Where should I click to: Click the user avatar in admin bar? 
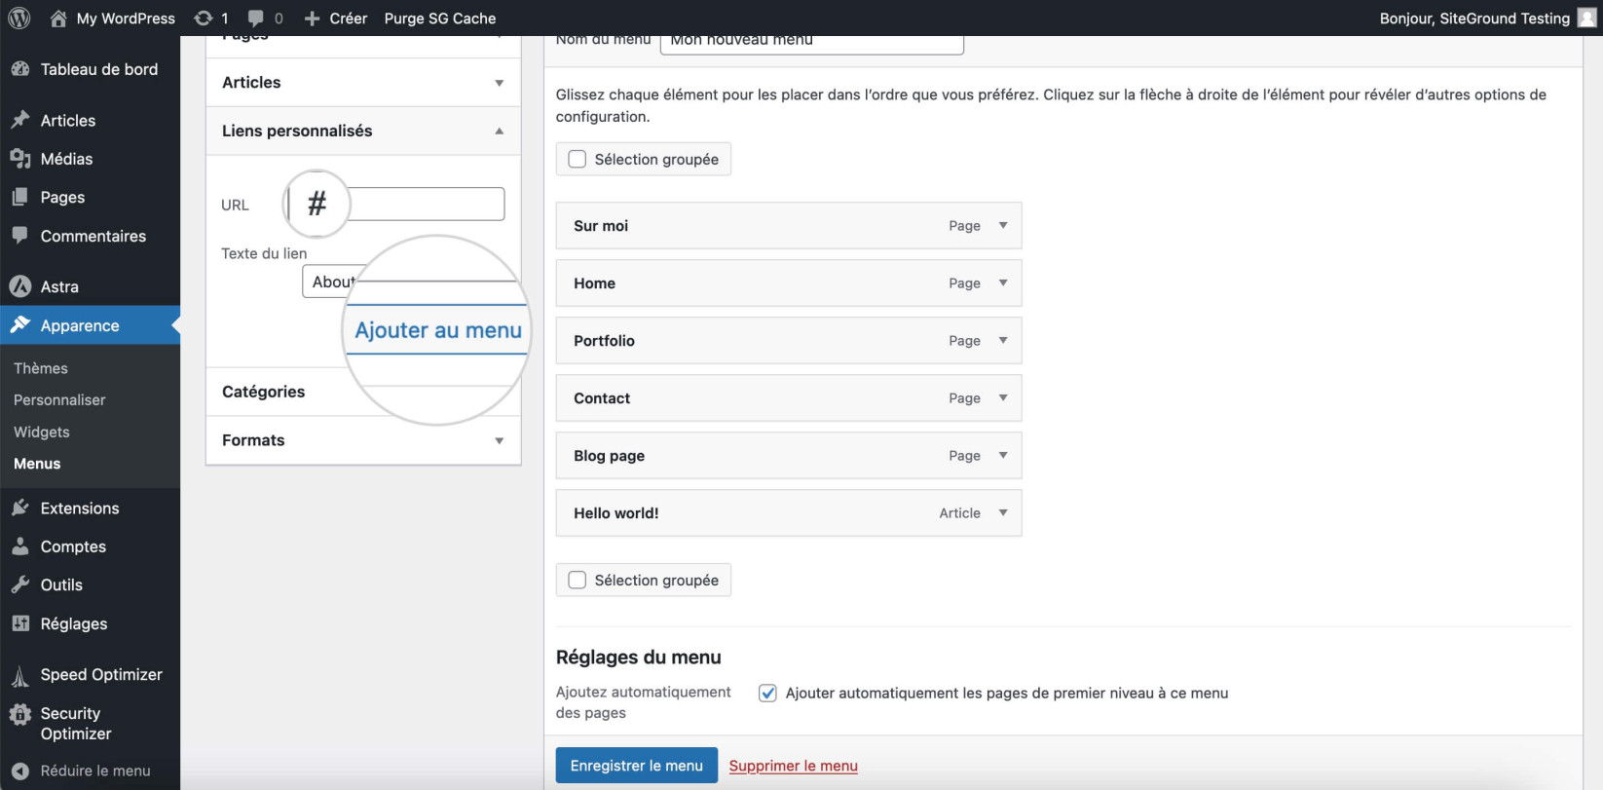click(x=1586, y=18)
